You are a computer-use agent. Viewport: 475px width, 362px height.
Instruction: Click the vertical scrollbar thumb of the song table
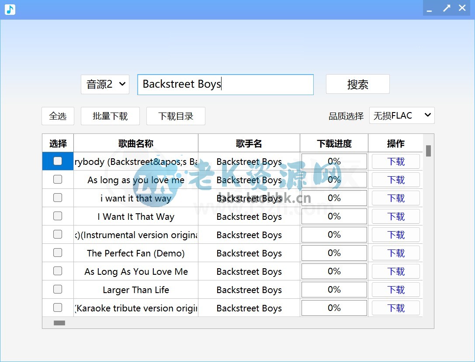428,151
